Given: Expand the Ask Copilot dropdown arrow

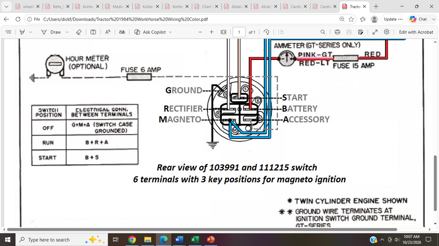Looking at the screenshot, I should click(x=171, y=32).
